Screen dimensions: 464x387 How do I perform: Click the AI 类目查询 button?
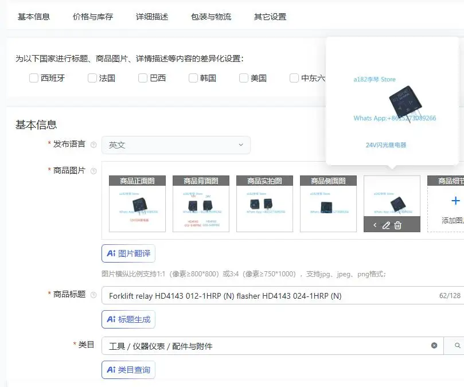[x=128, y=370]
